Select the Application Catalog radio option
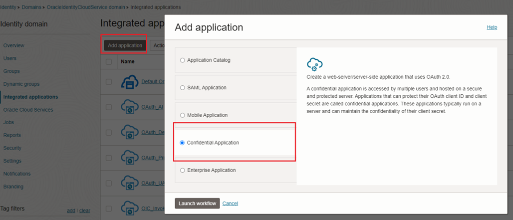The width and height of the screenshot is (513, 220). tap(182, 60)
